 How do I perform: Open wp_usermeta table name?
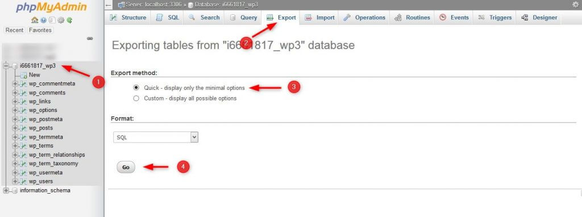[45, 173]
